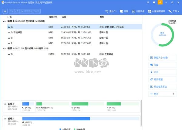Viewport: 182px width, 130px height.
Task: Click the orange key activation icon
Action: [161, 2]
